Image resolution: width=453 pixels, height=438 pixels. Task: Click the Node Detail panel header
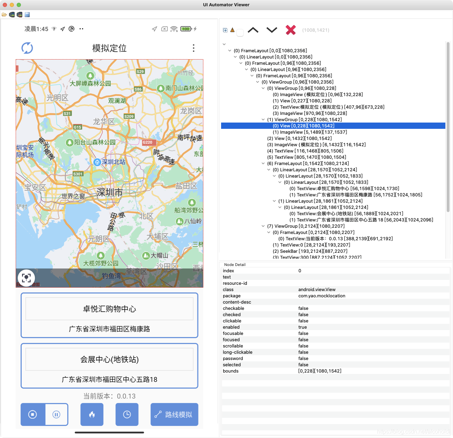tap(235, 265)
